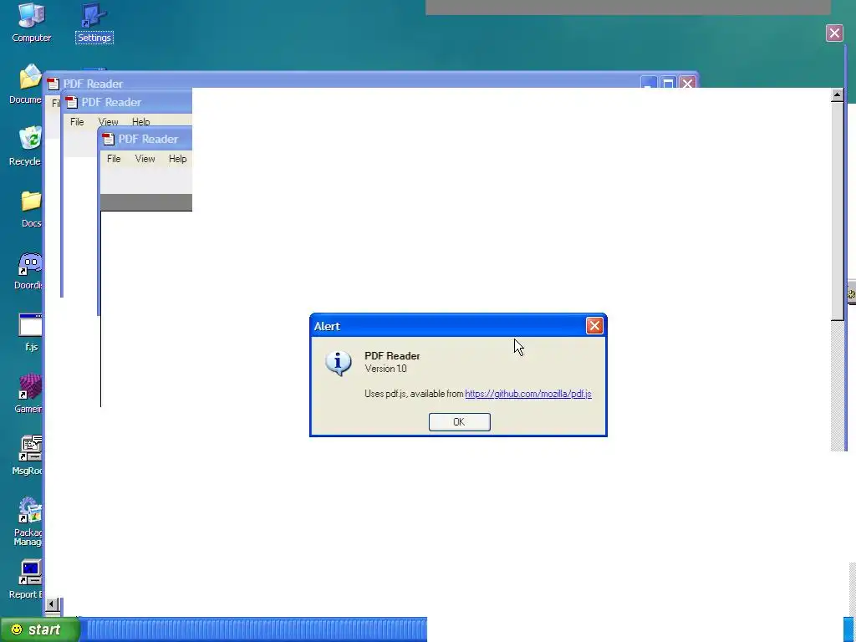Maximize the rearmost PDF Reader window

coord(668,84)
